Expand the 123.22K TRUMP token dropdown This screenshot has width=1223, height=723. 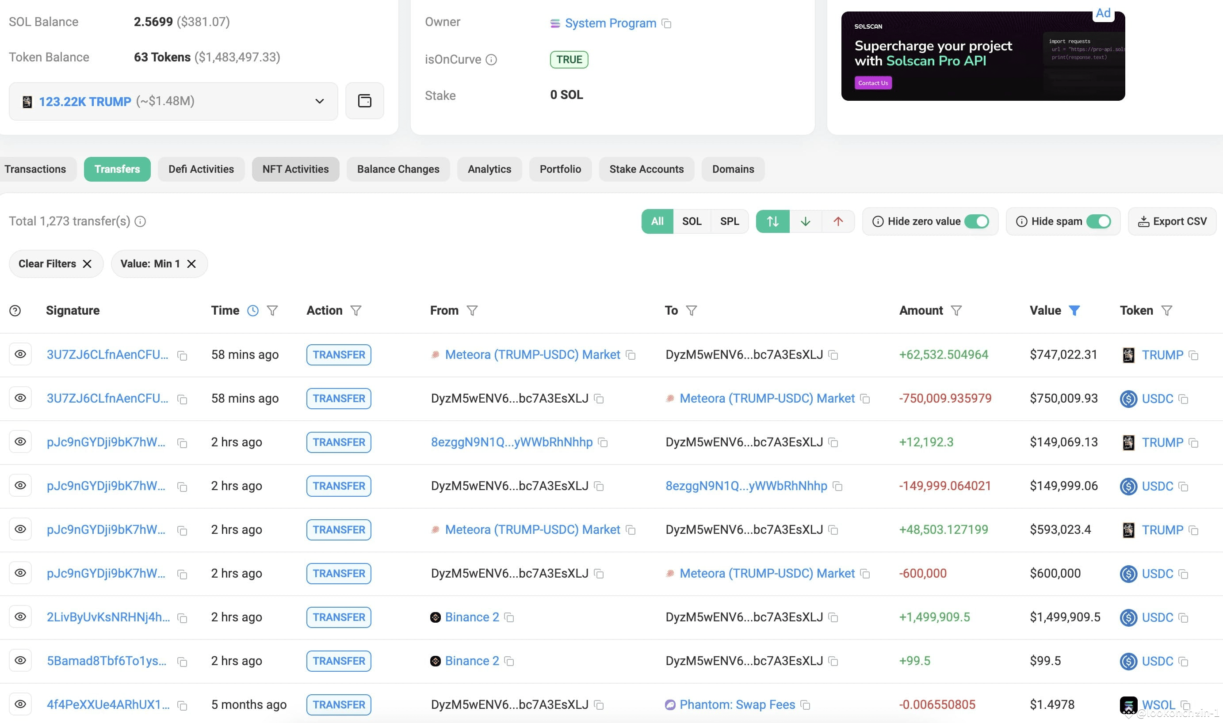[x=319, y=101]
